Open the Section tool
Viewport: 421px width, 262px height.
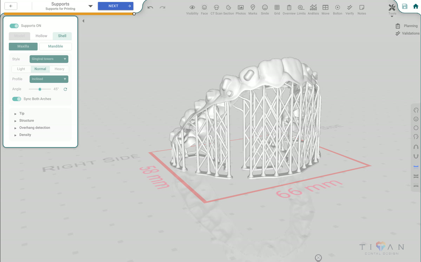[228, 9]
